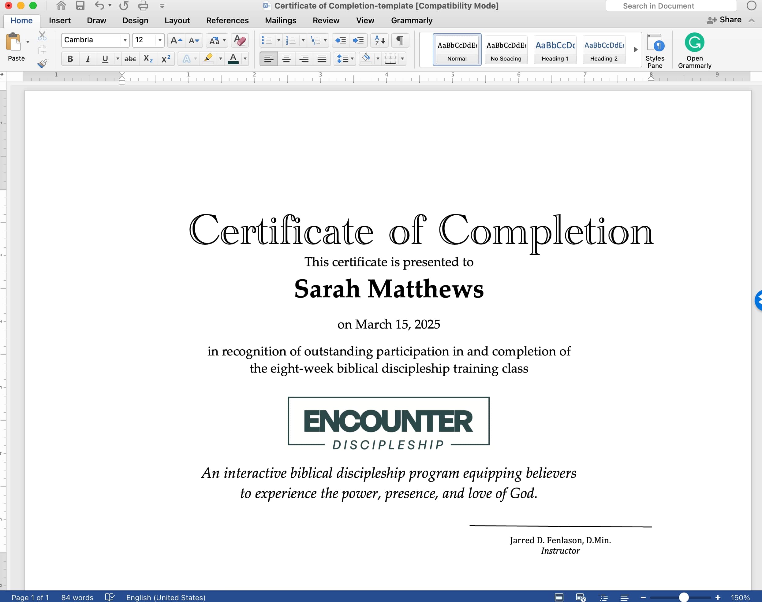762x602 pixels.
Task: Switch to Web Layout view in the status bar
Action: click(x=581, y=597)
